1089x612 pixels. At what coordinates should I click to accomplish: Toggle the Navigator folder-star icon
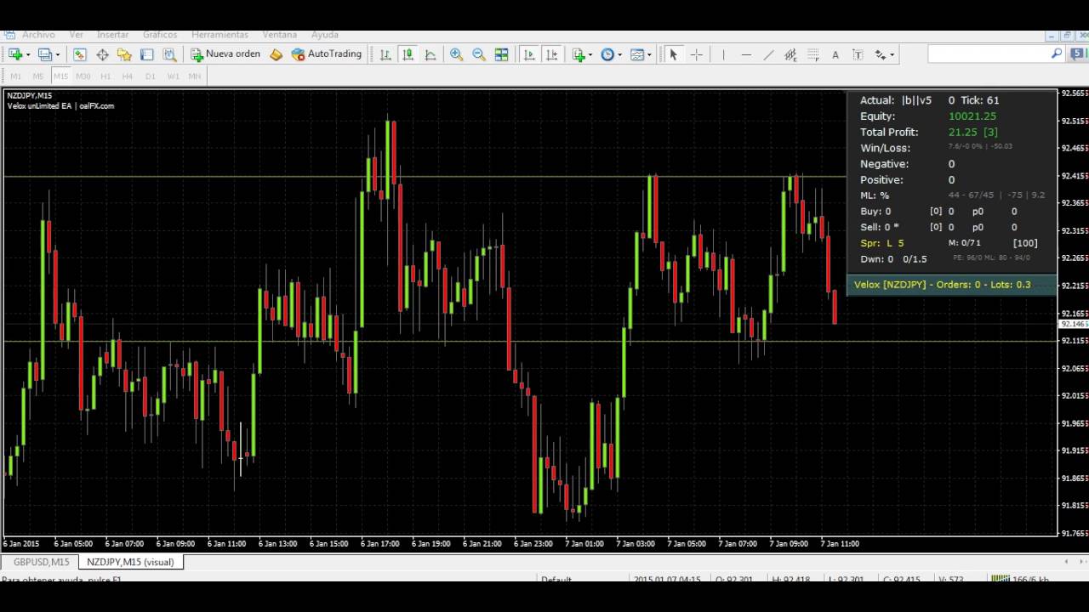124,54
